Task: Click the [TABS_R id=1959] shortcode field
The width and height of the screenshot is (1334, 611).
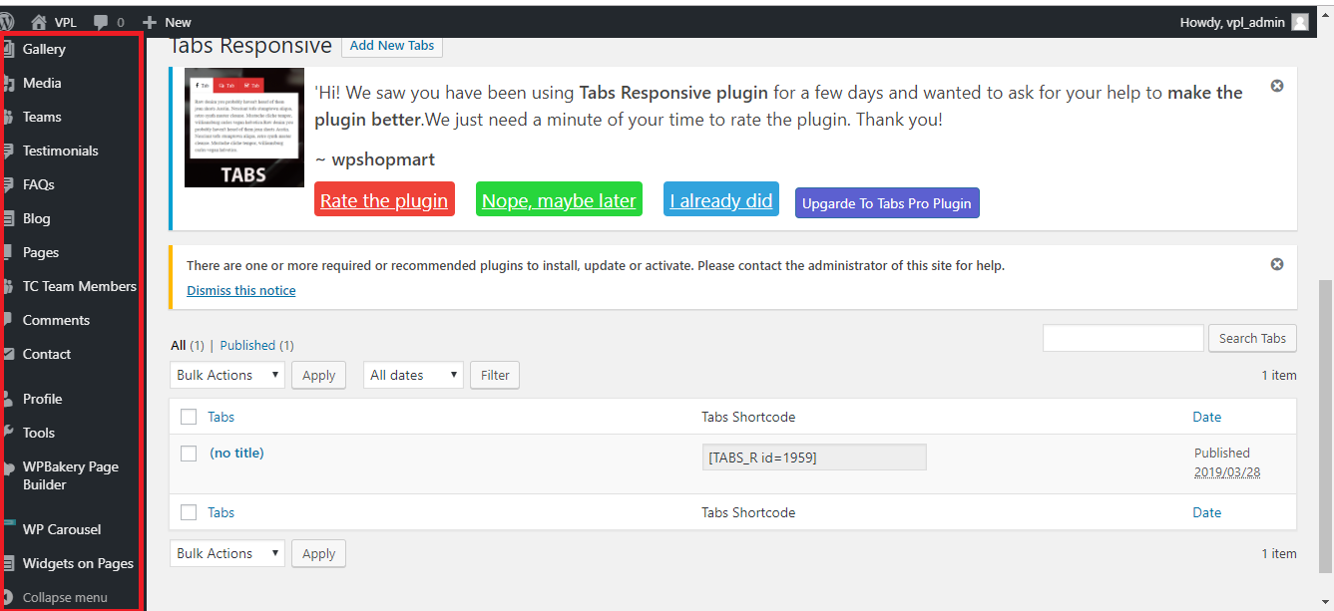Action: coord(814,457)
